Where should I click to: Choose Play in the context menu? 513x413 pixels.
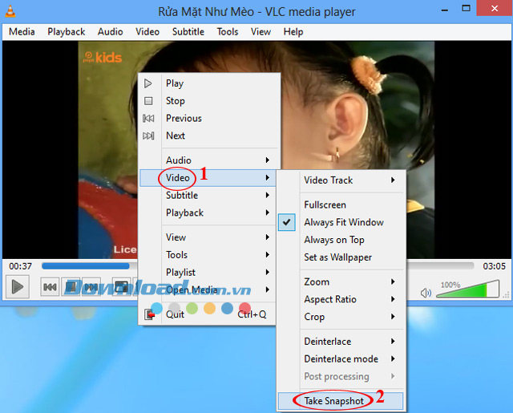tap(208, 83)
